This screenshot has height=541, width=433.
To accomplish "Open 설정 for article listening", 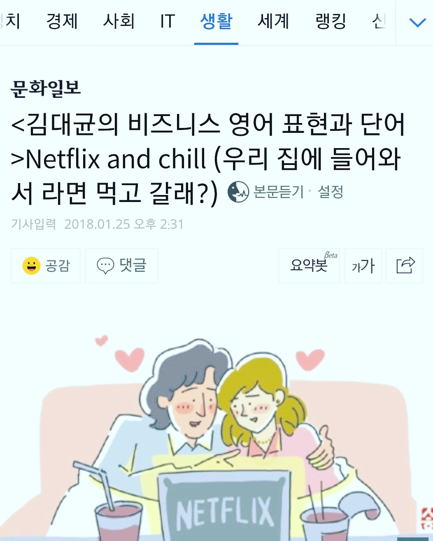I will pos(331,192).
